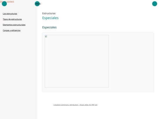Follow the Skip to content link
This screenshot has width=159, height=119.
tap(7, 1)
